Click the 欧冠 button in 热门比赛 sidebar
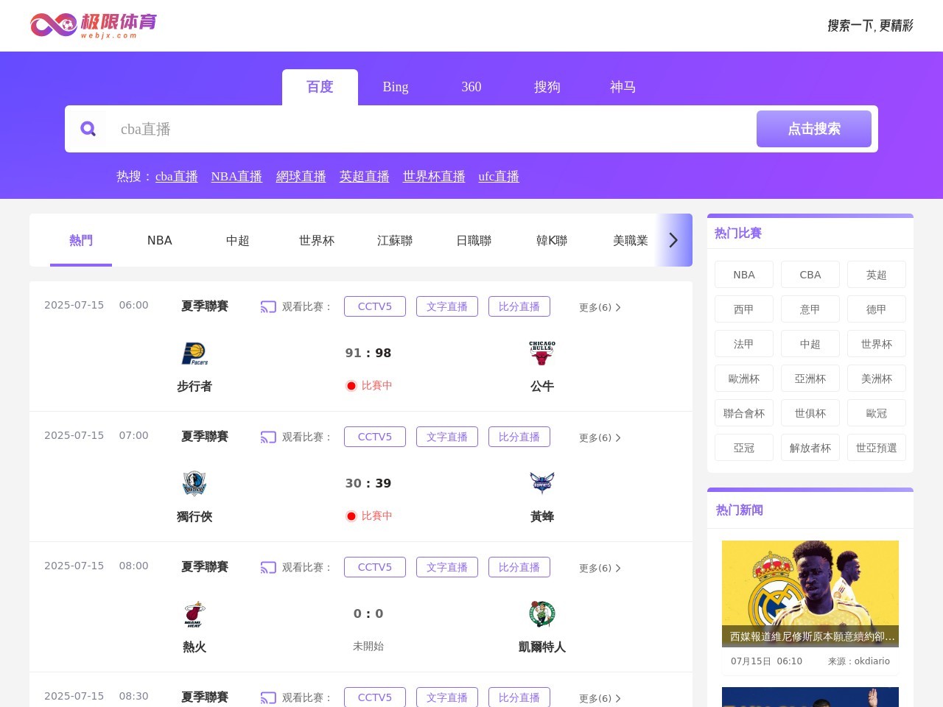The image size is (943, 707). 877,412
